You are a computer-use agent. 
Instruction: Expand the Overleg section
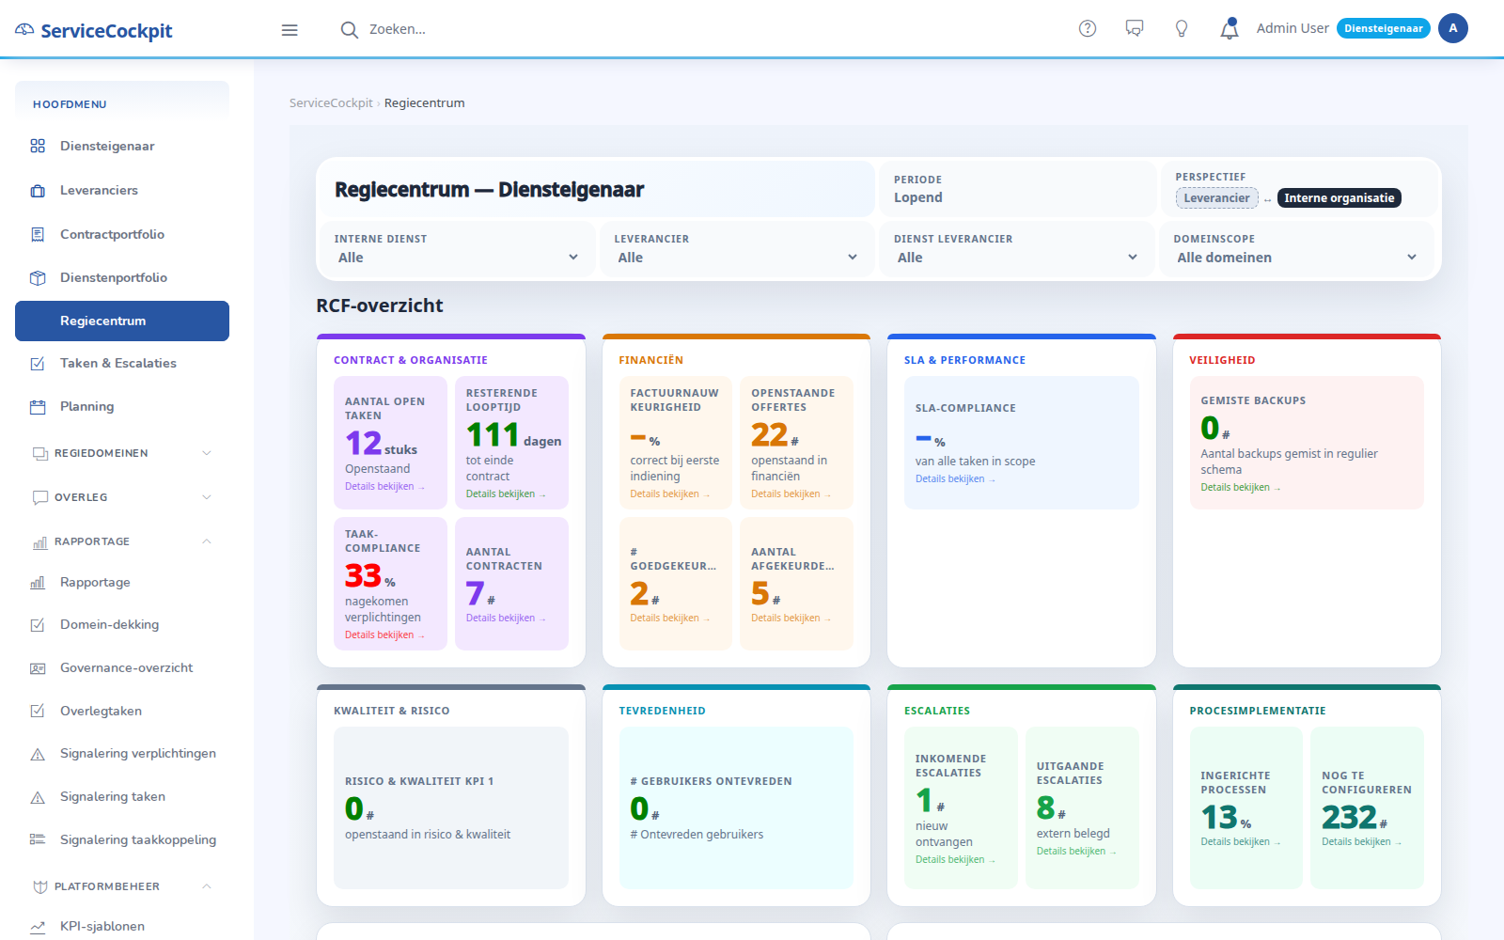[122, 497]
